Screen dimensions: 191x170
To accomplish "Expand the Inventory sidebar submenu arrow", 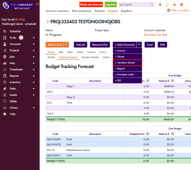I will tap(34, 82).
